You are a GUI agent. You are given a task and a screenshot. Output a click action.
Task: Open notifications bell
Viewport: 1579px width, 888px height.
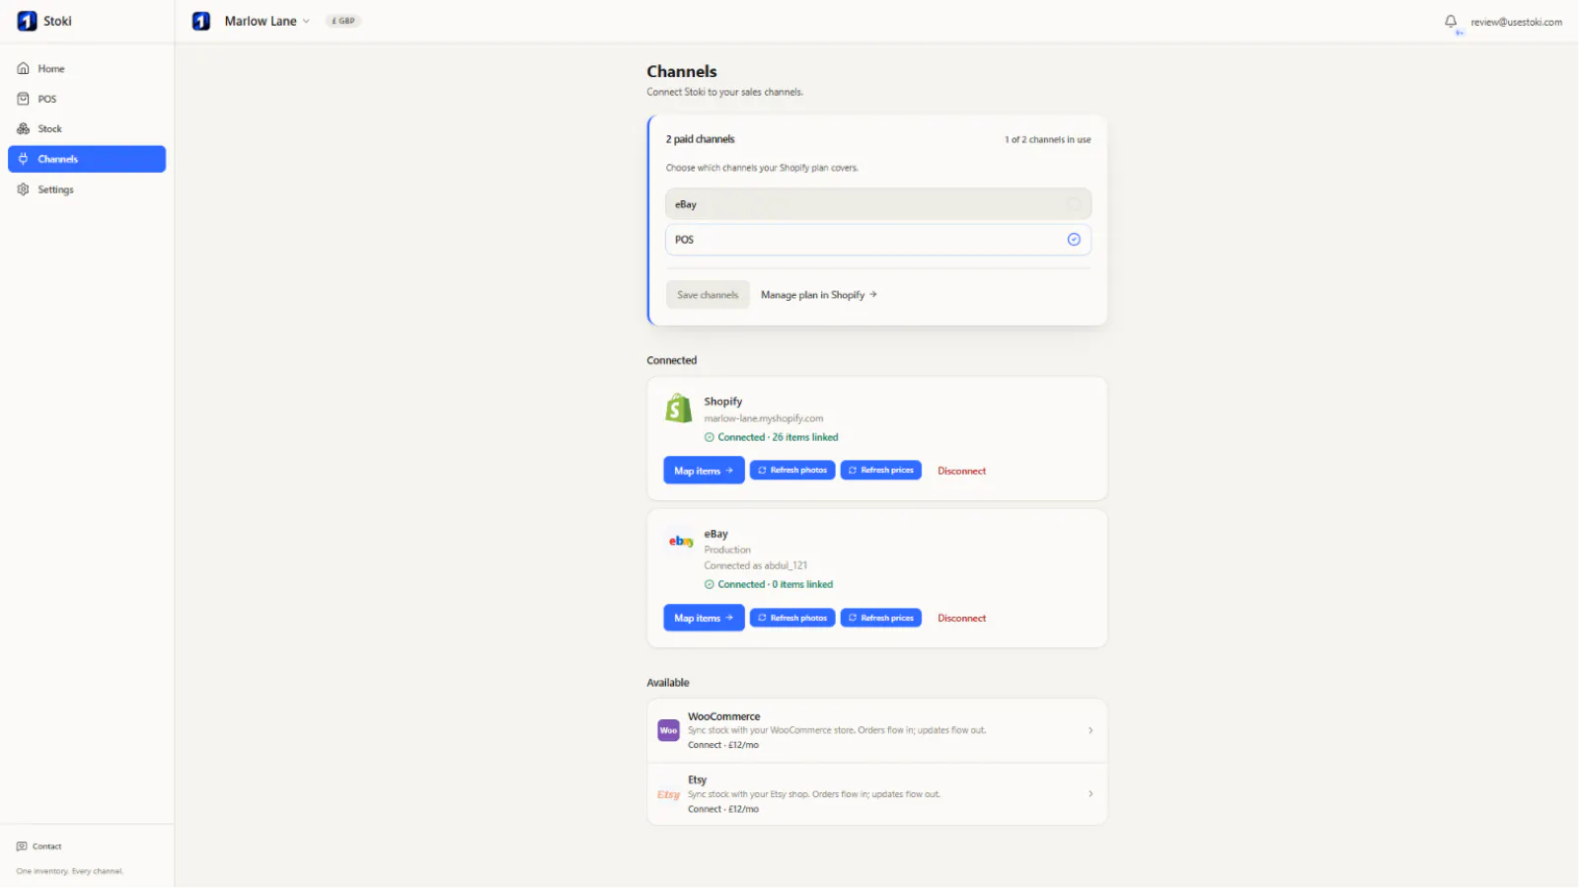(1451, 21)
